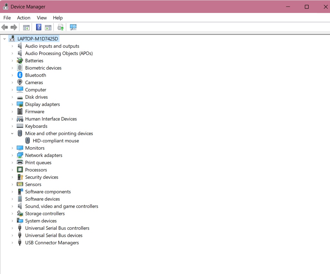Image resolution: width=330 pixels, height=274 pixels.
Task: Click the Network adapters icon
Action: click(x=20, y=155)
